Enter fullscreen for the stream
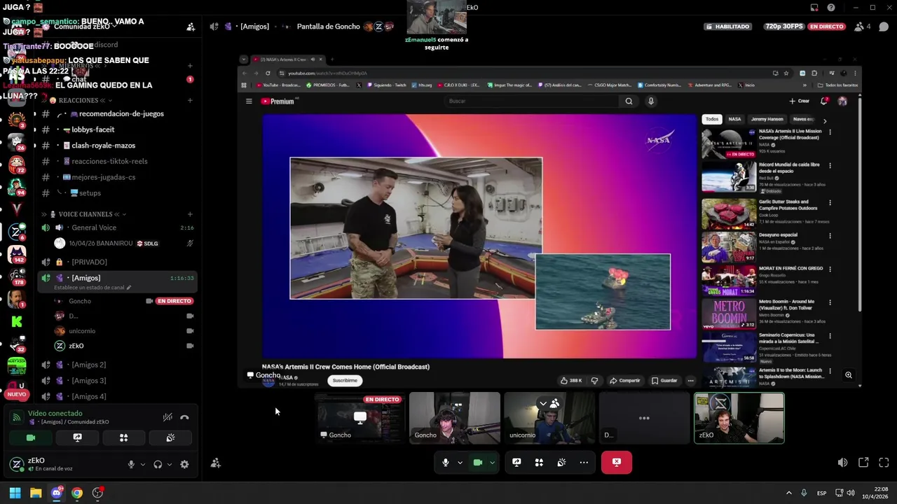 point(884,463)
